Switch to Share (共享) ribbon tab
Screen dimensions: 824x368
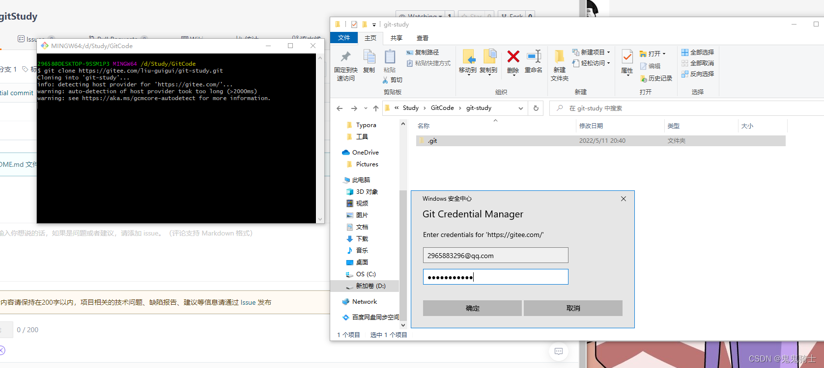coord(397,38)
